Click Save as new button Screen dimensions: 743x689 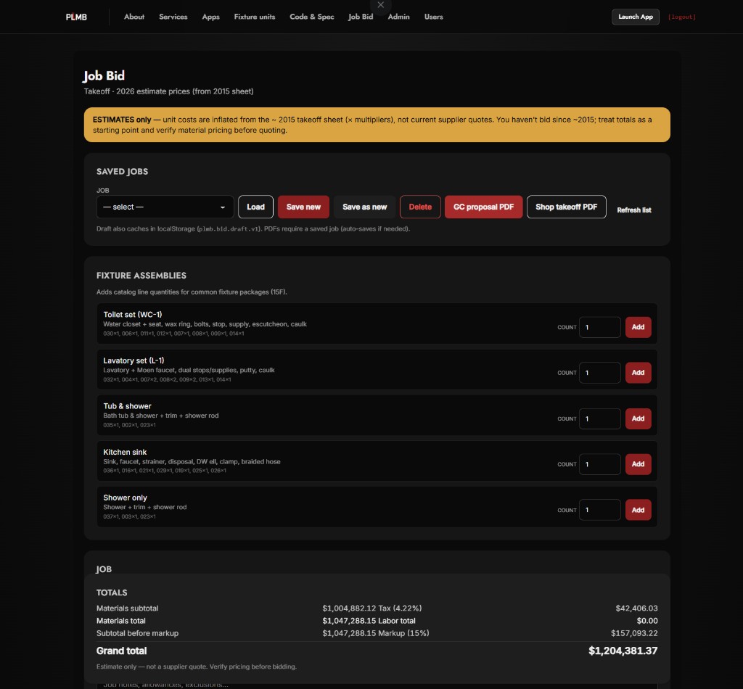(364, 207)
